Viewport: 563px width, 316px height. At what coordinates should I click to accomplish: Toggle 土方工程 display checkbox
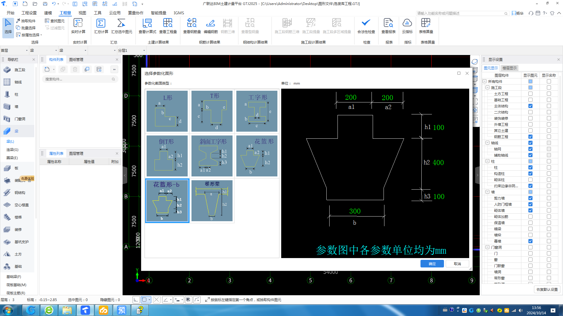[x=530, y=94]
